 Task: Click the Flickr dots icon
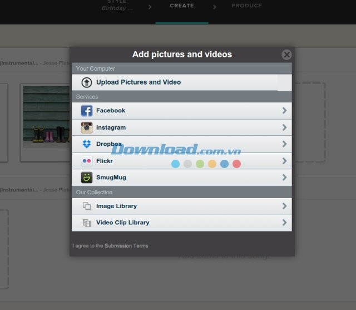tap(87, 161)
